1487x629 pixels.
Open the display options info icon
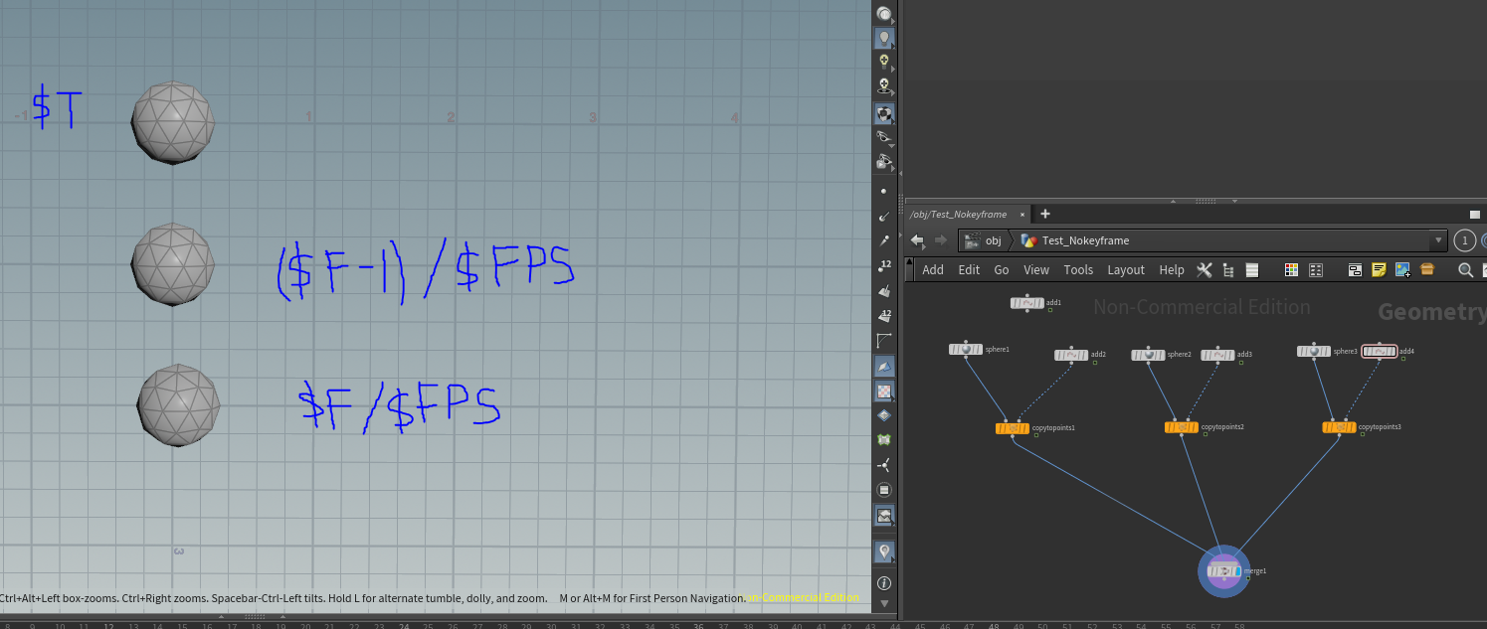pyautogui.click(x=884, y=583)
